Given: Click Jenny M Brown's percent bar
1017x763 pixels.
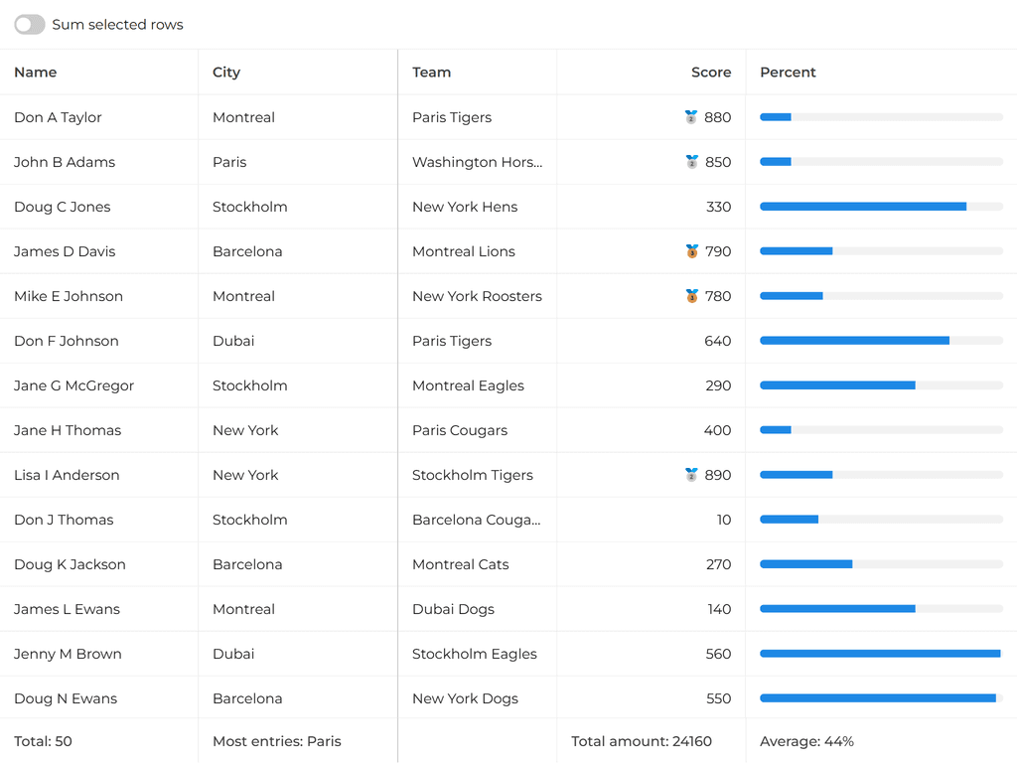Looking at the screenshot, I should coord(881,654).
